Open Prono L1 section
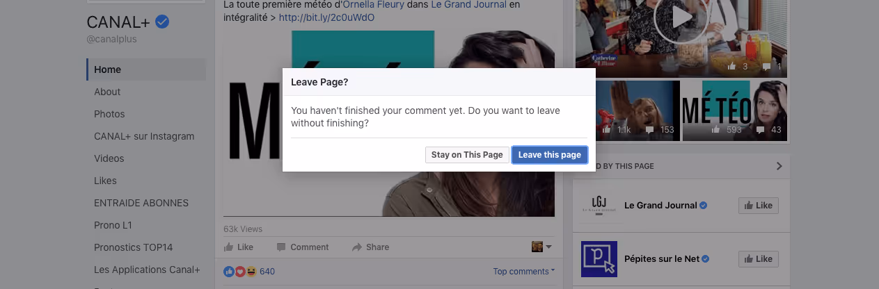 (x=113, y=225)
